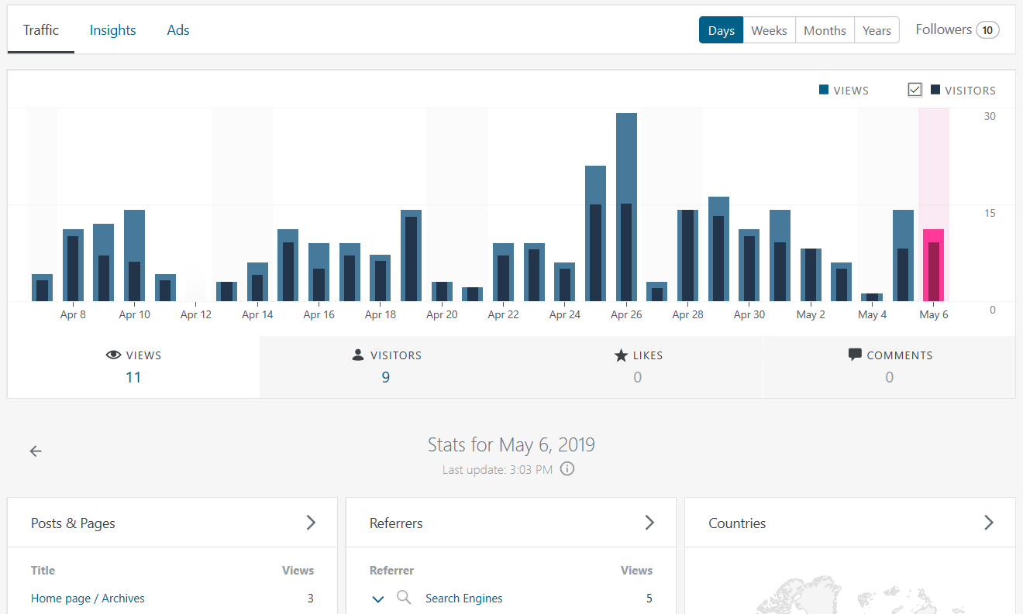Select the Years period button
Viewport: 1023px width, 614px height.
coord(877,30)
